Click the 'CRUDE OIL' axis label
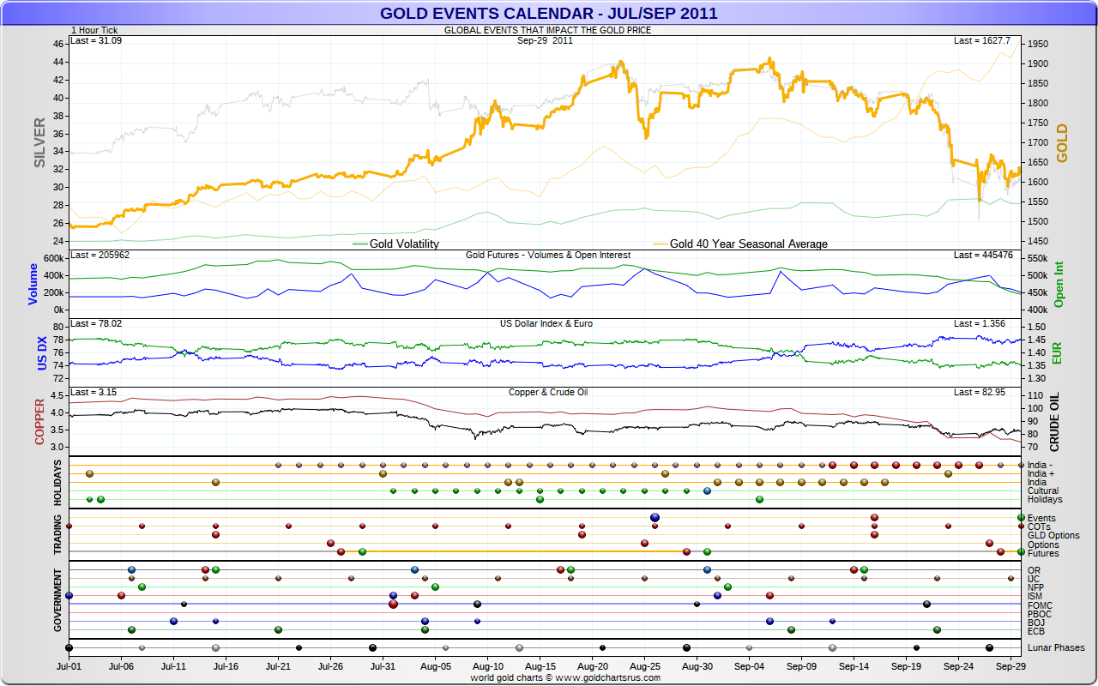This screenshot has width=1098, height=686. point(1055,422)
